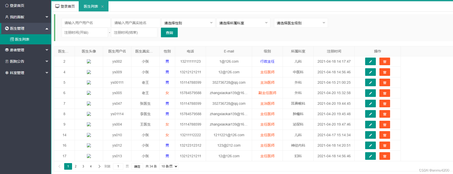
Task: Edit the doctor row ys012
Action: pos(370,145)
